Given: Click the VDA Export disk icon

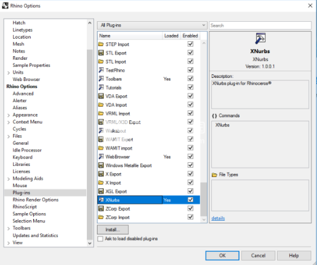Looking at the screenshot, I should point(101,96).
